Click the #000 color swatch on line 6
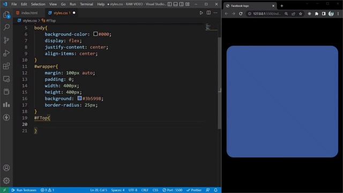The width and height of the screenshot is (343, 193). point(95,34)
